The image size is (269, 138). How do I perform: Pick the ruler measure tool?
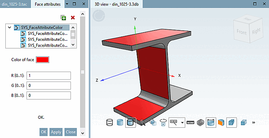tap(190, 122)
